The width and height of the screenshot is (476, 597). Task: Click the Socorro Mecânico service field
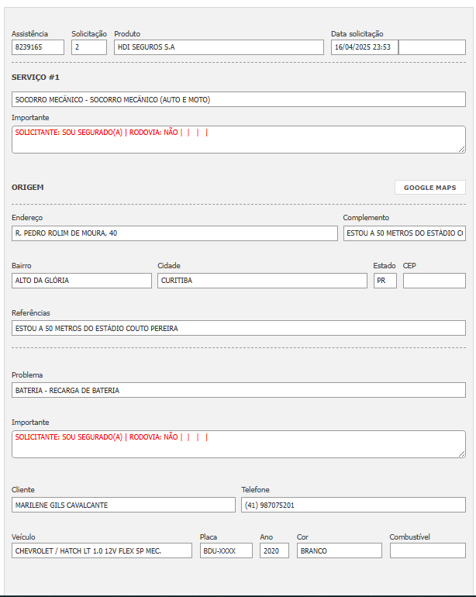click(x=239, y=99)
